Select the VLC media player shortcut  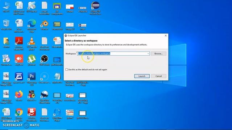coord(32,44)
